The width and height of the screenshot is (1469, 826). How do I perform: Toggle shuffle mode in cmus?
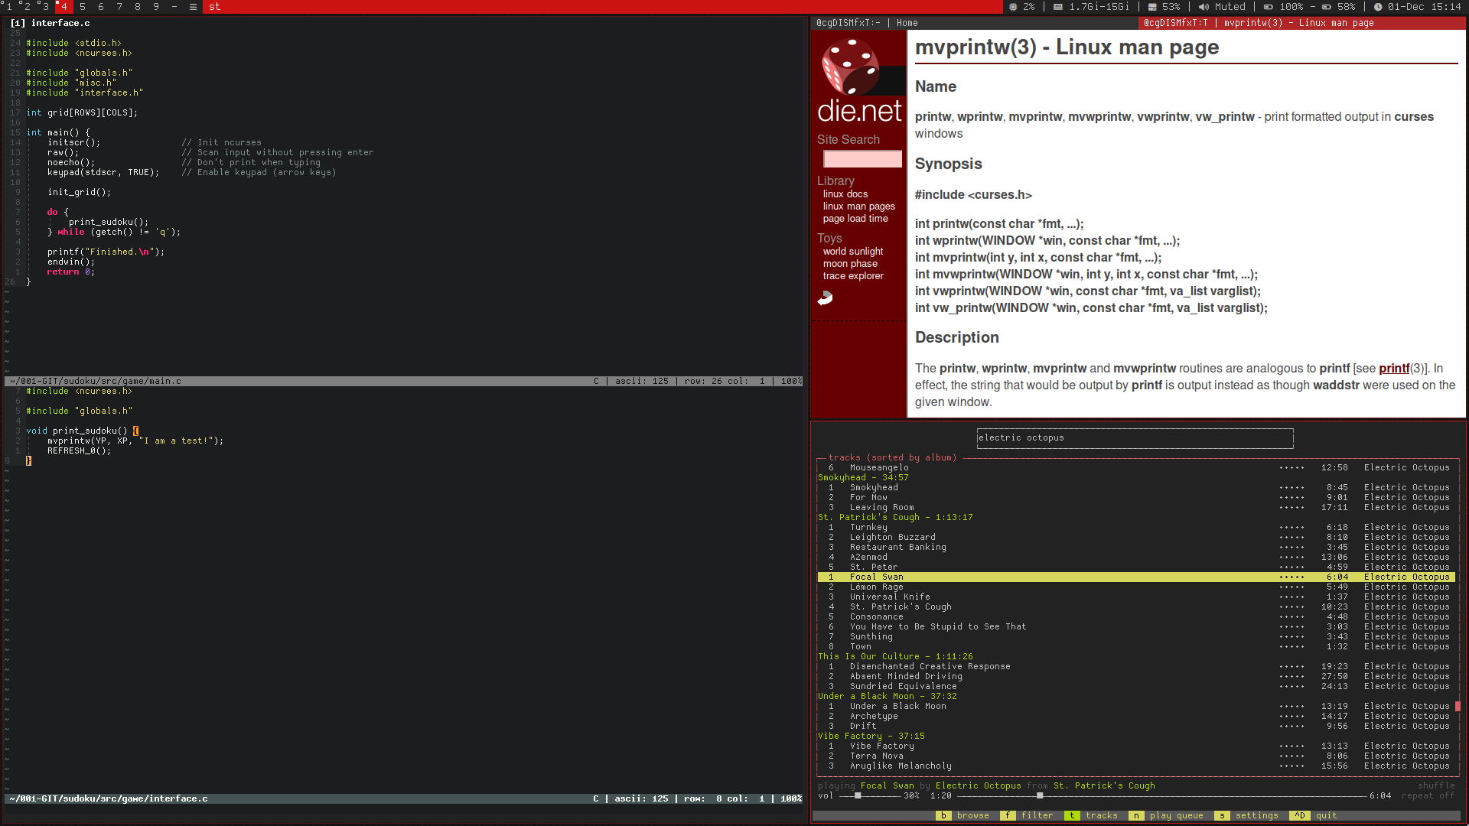pos(1436,785)
